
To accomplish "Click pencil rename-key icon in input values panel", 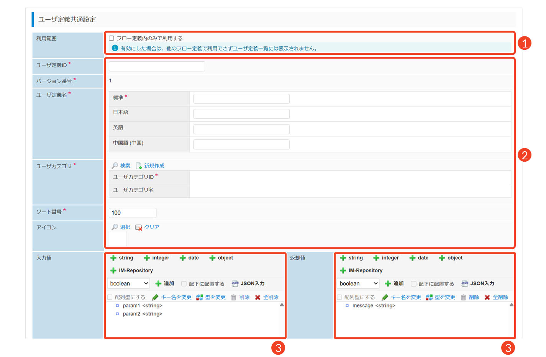I will point(155,297).
